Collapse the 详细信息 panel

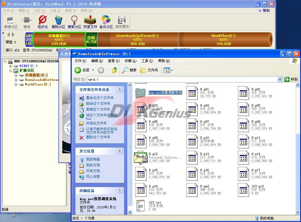(x=120, y=191)
